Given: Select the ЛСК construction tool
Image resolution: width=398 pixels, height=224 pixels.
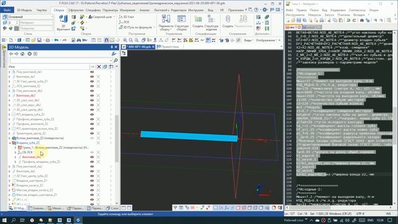Looking at the screenshot, I should tap(124, 22).
